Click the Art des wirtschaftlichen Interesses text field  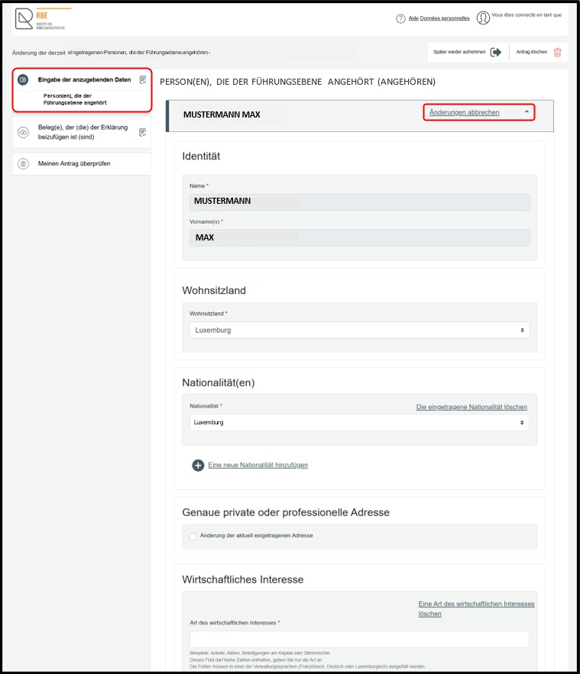pyautogui.click(x=359, y=639)
